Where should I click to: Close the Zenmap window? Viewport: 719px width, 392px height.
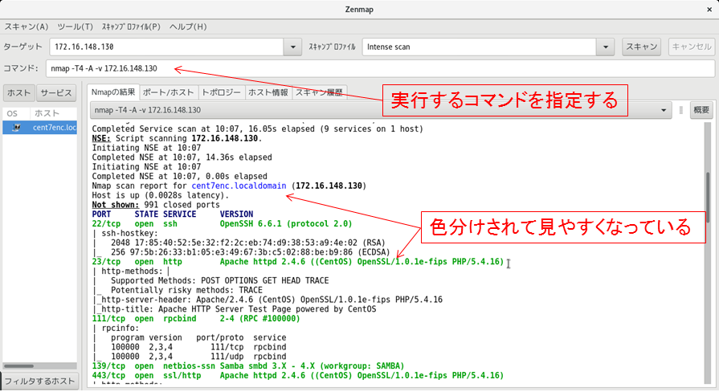tap(709, 9)
